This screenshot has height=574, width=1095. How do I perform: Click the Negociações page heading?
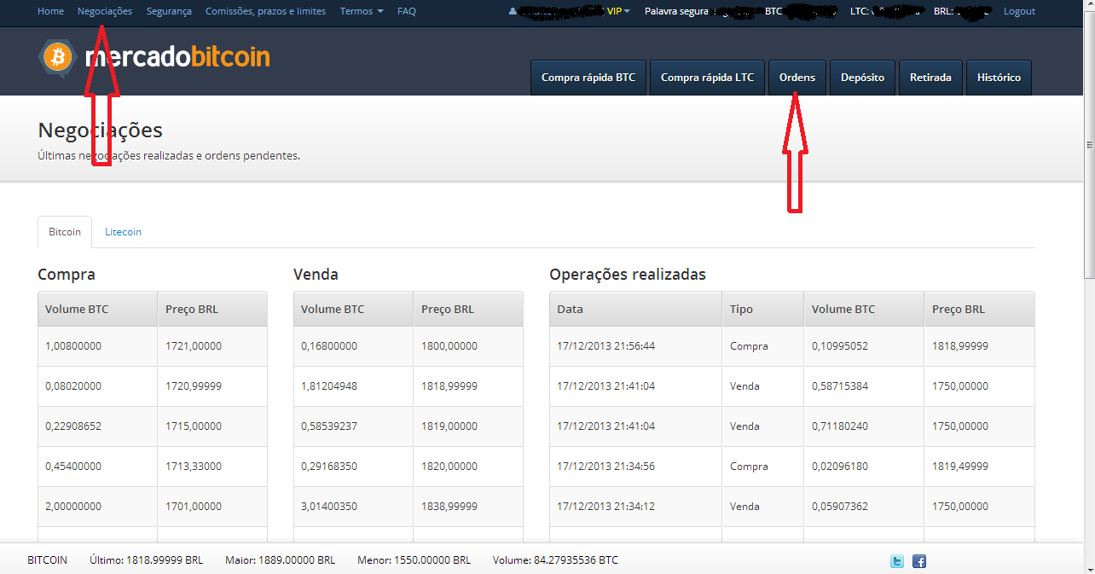[x=101, y=130]
